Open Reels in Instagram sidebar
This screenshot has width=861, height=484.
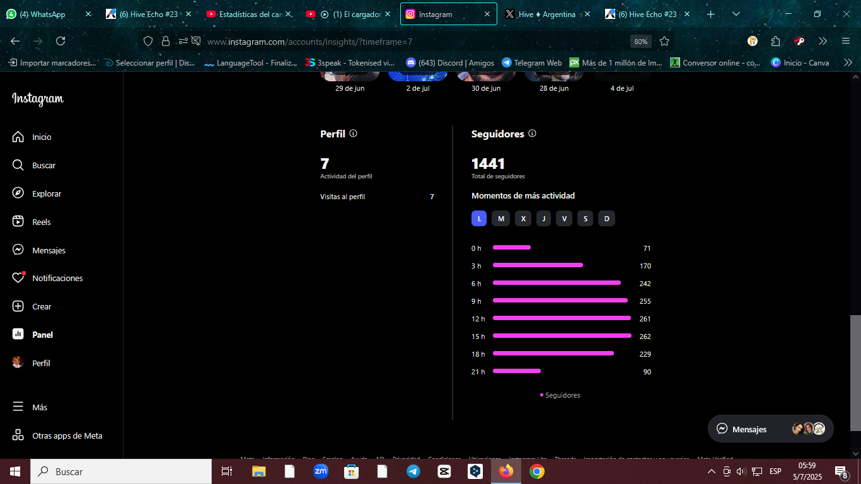point(32,222)
